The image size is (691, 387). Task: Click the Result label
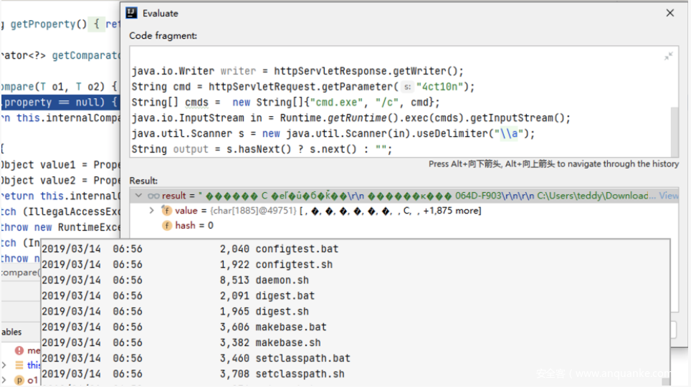pyautogui.click(x=143, y=181)
